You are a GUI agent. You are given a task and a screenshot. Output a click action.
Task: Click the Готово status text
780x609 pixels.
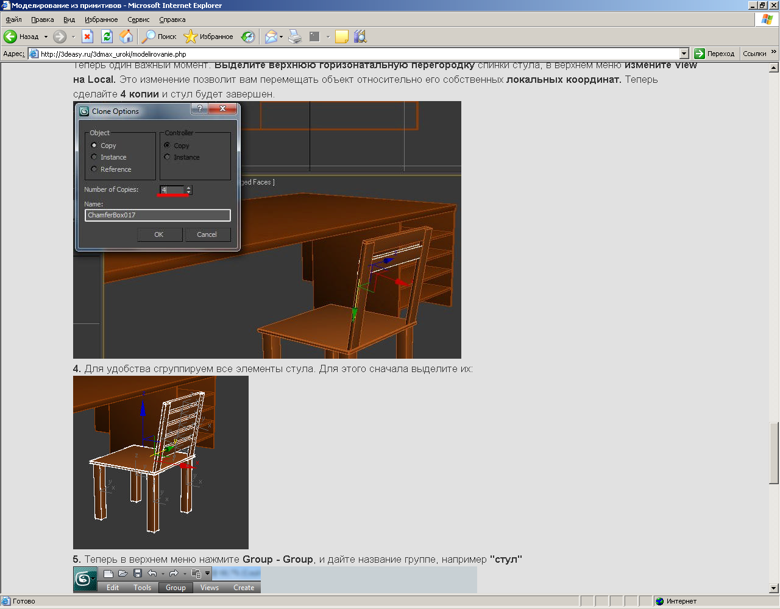[24, 601]
